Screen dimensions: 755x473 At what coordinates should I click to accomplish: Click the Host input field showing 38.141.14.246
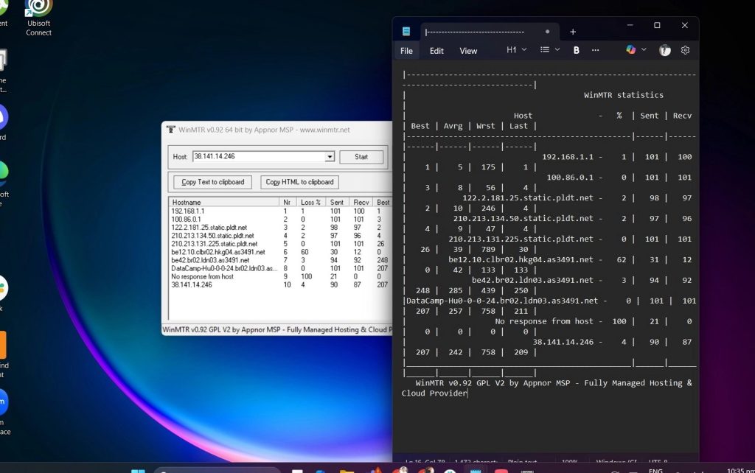point(259,156)
